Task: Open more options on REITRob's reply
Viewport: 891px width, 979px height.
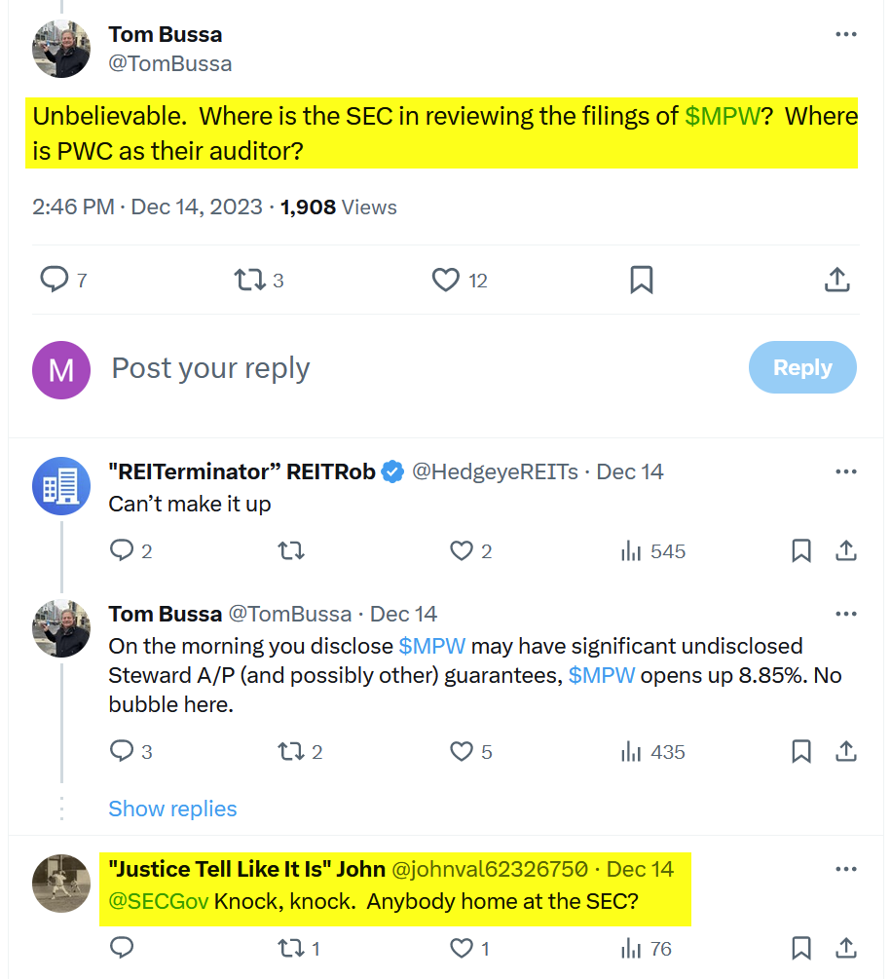Action: tap(846, 471)
